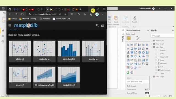Open the plot(x, y) example

[x=20, y=51]
